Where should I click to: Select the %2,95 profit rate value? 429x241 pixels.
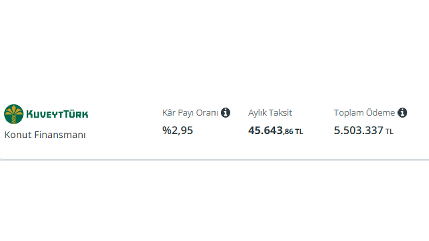pos(178,130)
